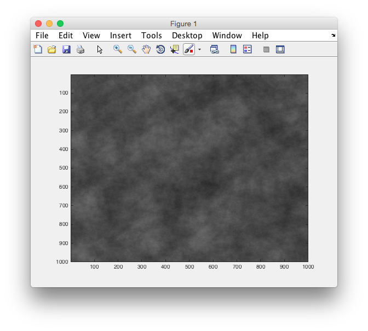
Task: Enable the Rotate 3D tool
Action: click(x=160, y=49)
